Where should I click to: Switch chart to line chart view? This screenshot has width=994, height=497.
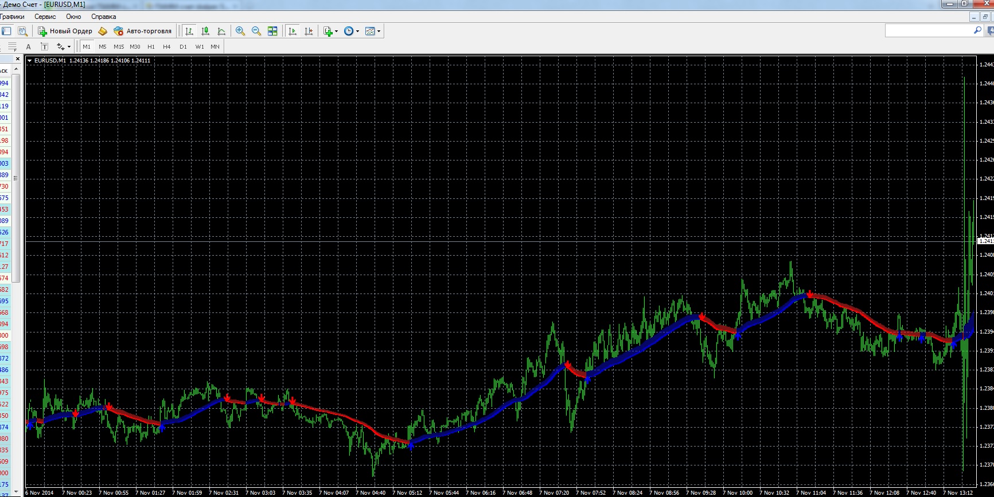[x=221, y=31]
